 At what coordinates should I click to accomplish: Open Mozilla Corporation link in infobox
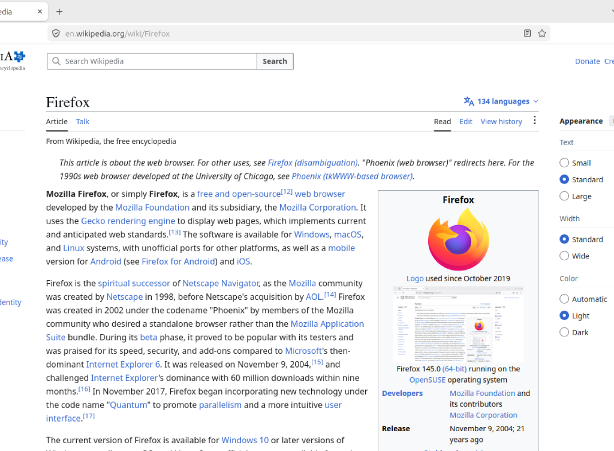[483, 416]
